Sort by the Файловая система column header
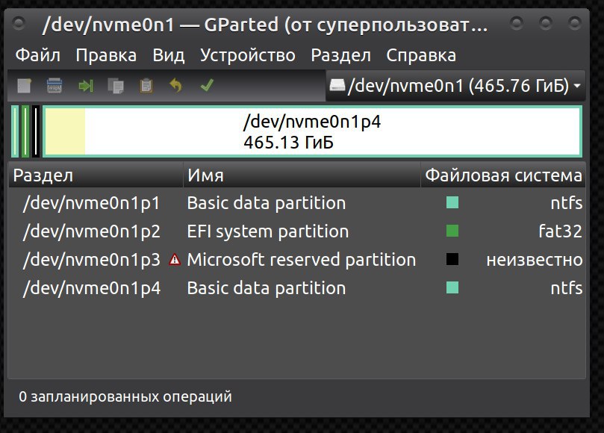 pos(503,175)
